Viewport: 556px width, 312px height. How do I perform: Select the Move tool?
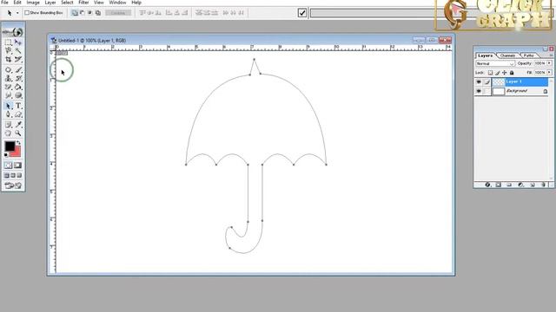18,42
